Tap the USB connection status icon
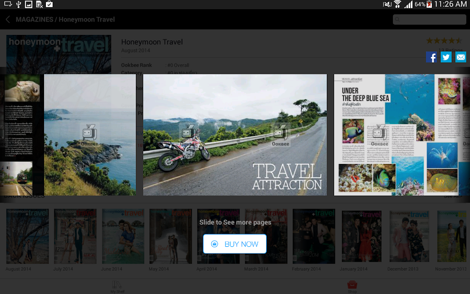Image resolution: width=470 pixels, height=294 pixels. pyautogui.click(x=18, y=4)
